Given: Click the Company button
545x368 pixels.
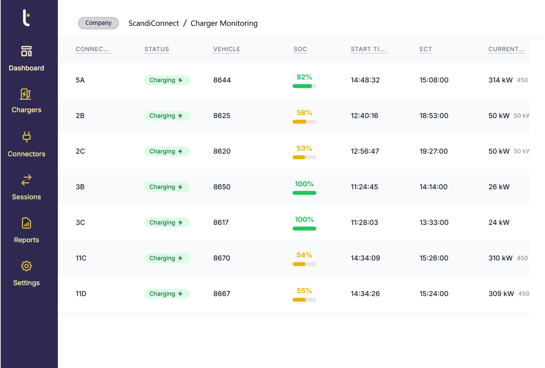Looking at the screenshot, I should [x=98, y=23].
